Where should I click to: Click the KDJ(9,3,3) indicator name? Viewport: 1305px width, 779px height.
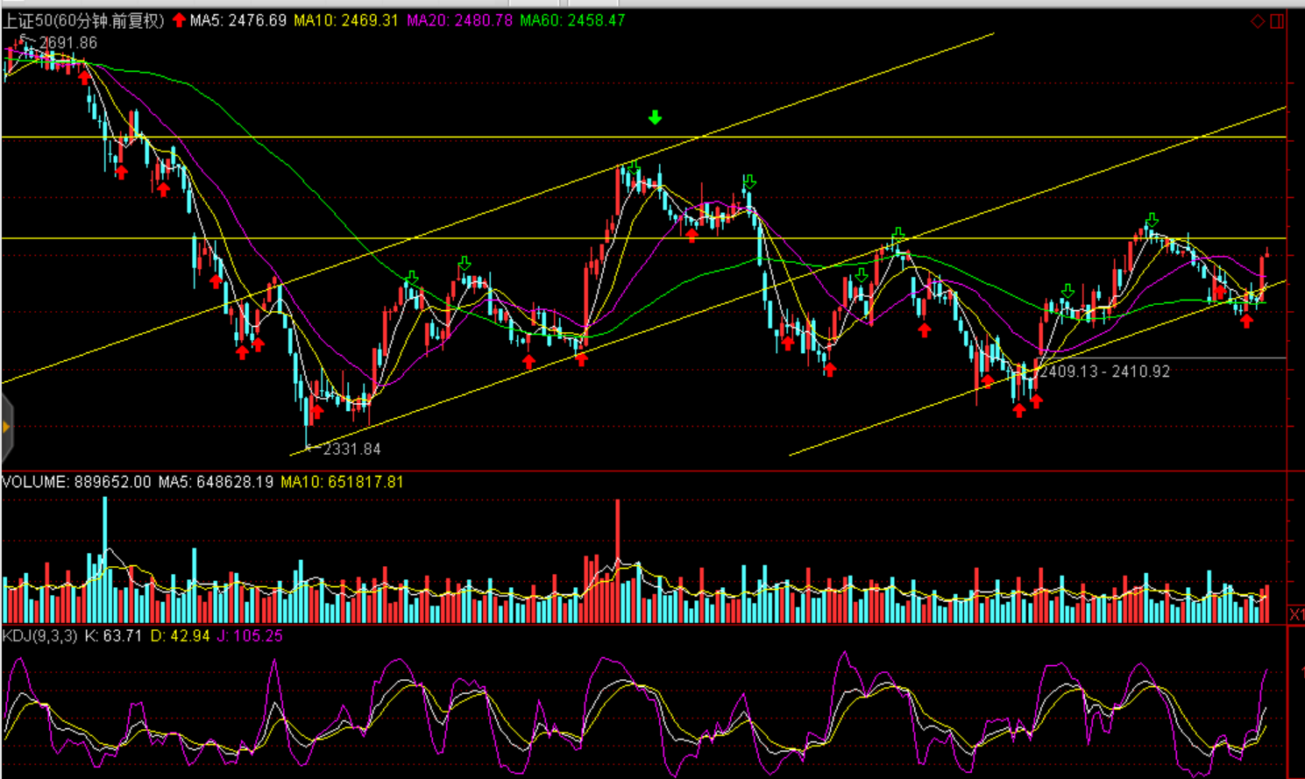[x=40, y=635]
